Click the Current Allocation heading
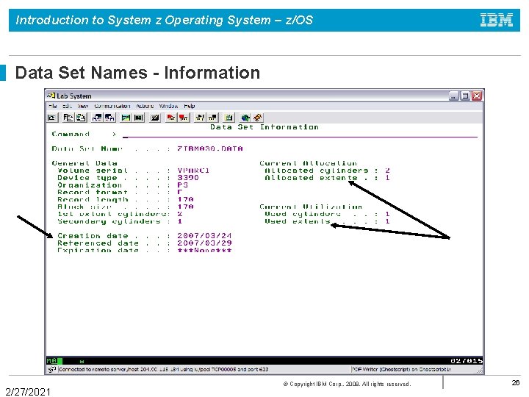Viewport: 529px width, 397px height. 308,163
